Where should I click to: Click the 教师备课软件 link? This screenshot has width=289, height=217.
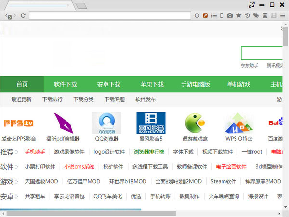click(x=192, y=167)
